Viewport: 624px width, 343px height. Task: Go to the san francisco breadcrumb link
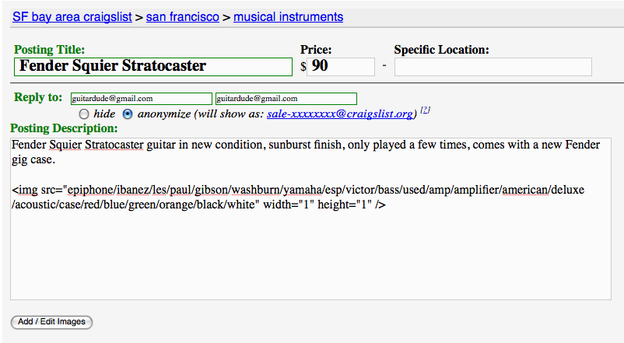pyautogui.click(x=183, y=17)
